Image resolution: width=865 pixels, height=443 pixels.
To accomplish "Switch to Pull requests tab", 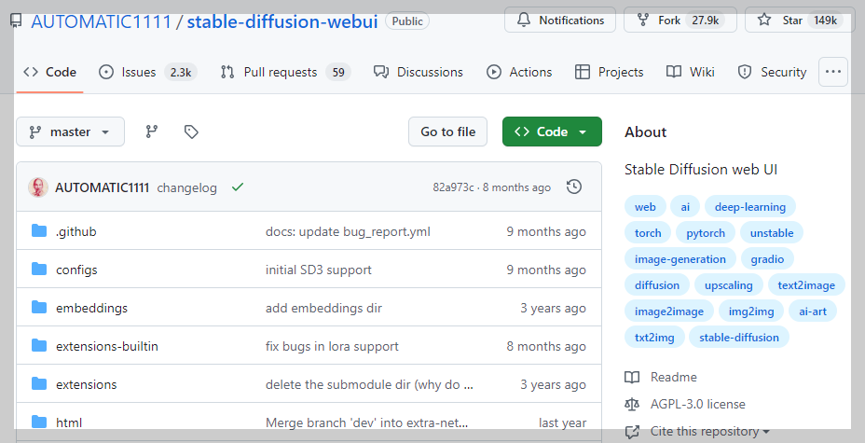I will click(286, 72).
